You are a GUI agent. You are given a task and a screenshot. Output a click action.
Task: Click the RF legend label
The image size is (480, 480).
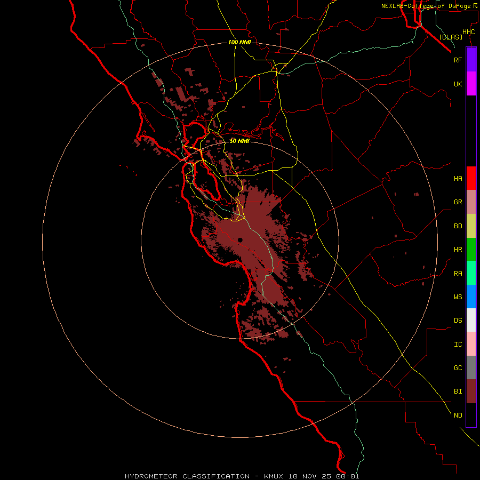(458, 60)
